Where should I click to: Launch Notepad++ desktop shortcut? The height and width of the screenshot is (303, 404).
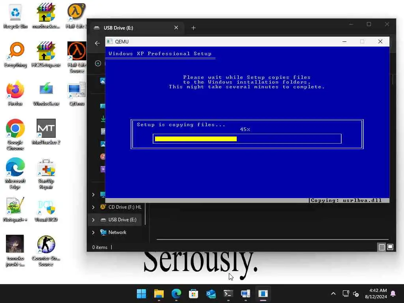tap(15, 209)
